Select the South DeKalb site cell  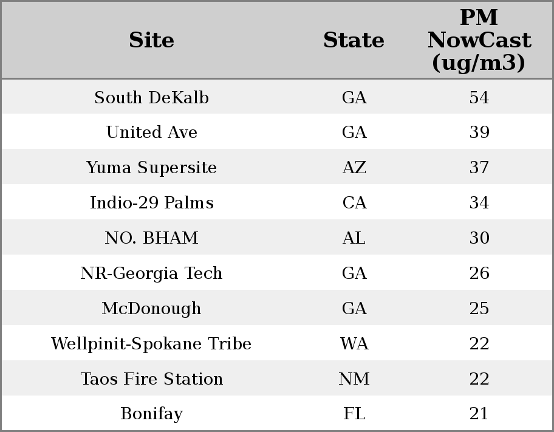(x=151, y=98)
